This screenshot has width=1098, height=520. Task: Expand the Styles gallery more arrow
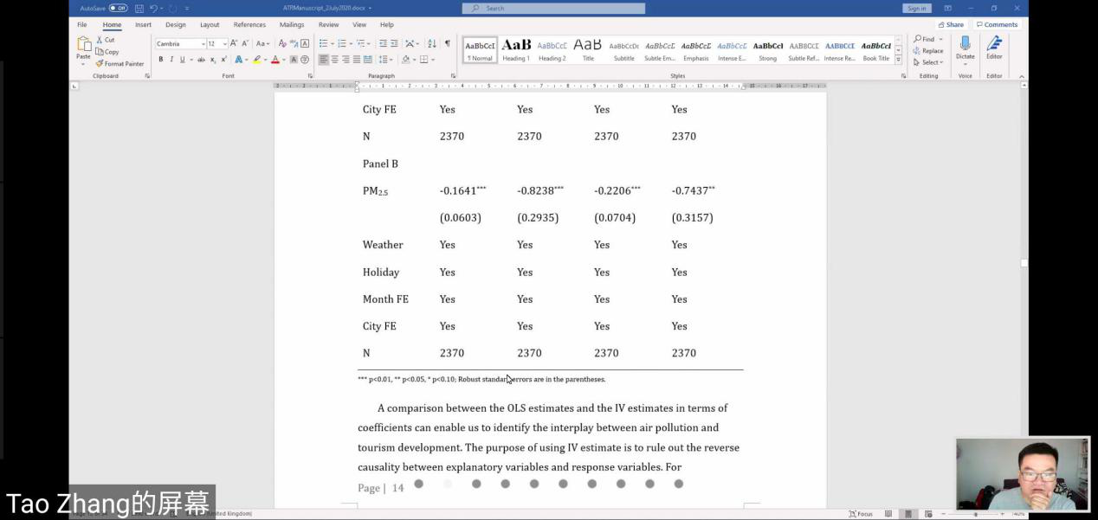[898, 61]
